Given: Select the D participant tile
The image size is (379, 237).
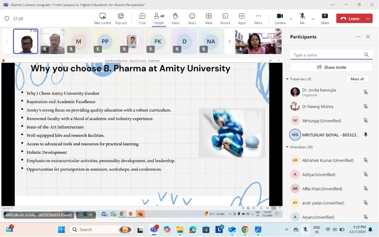Looking at the screenshot, I should tap(184, 41).
